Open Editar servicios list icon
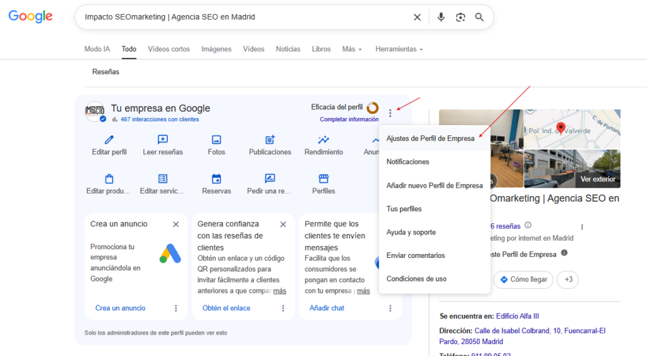 pyautogui.click(x=162, y=179)
